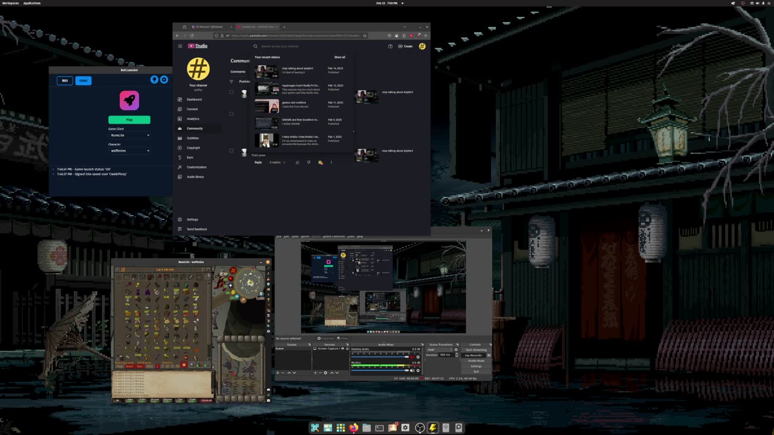This screenshot has width=774, height=435.
Task: Click 'Show all' in recent videos
Action: point(340,57)
